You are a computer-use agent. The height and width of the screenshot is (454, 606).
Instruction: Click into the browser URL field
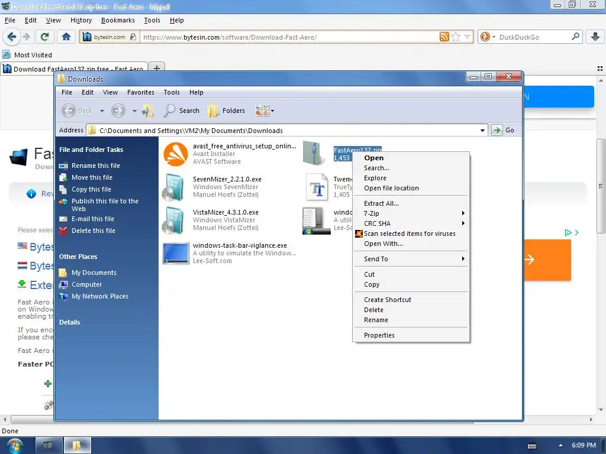tap(290, 37)
